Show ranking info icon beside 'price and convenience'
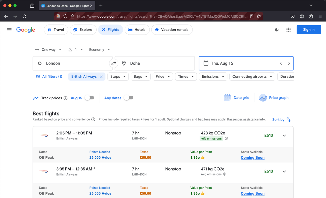 (93, 120)
